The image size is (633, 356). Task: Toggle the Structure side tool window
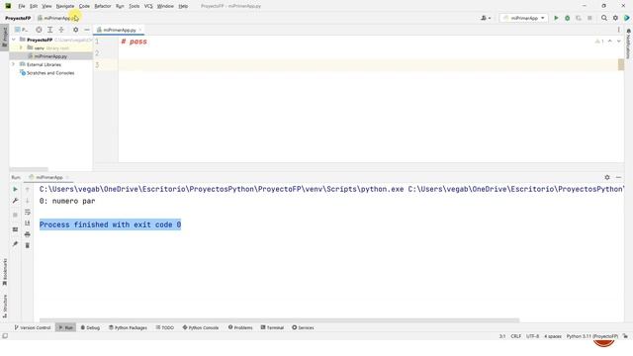tap(4, 306)
